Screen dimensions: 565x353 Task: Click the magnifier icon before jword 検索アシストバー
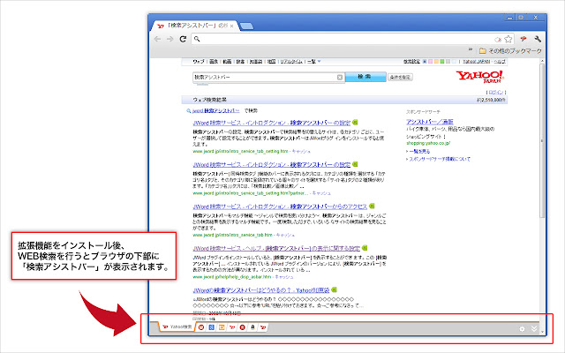click(x=188, y=111)
